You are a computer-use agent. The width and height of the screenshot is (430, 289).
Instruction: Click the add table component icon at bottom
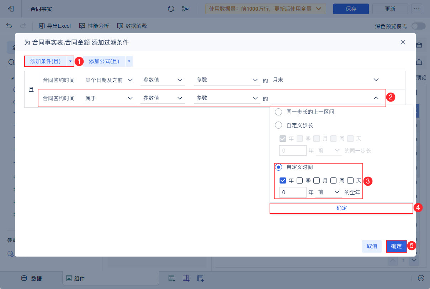[186, 278]
